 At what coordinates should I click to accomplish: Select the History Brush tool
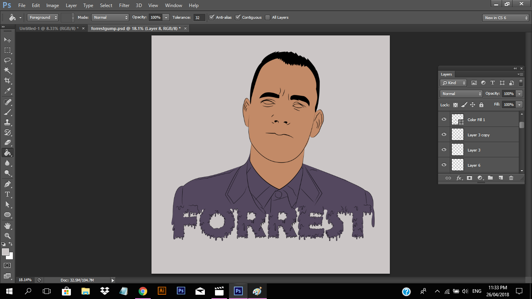coord(7,132)
